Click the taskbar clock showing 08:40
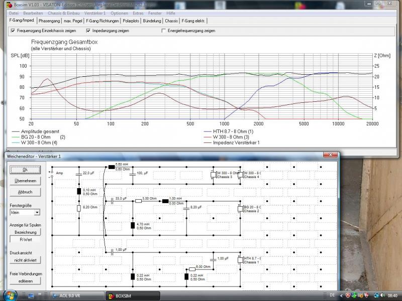Image resolution: width=402 pixels, height=301 pixels. [392, 295]
